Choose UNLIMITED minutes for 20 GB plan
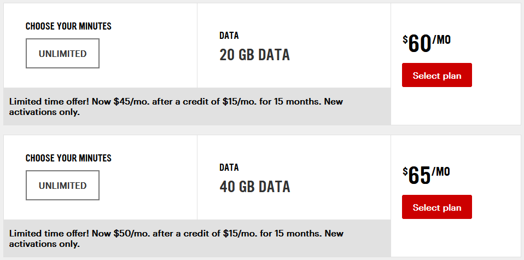524x260 pixels. click(x=62, y=54)
